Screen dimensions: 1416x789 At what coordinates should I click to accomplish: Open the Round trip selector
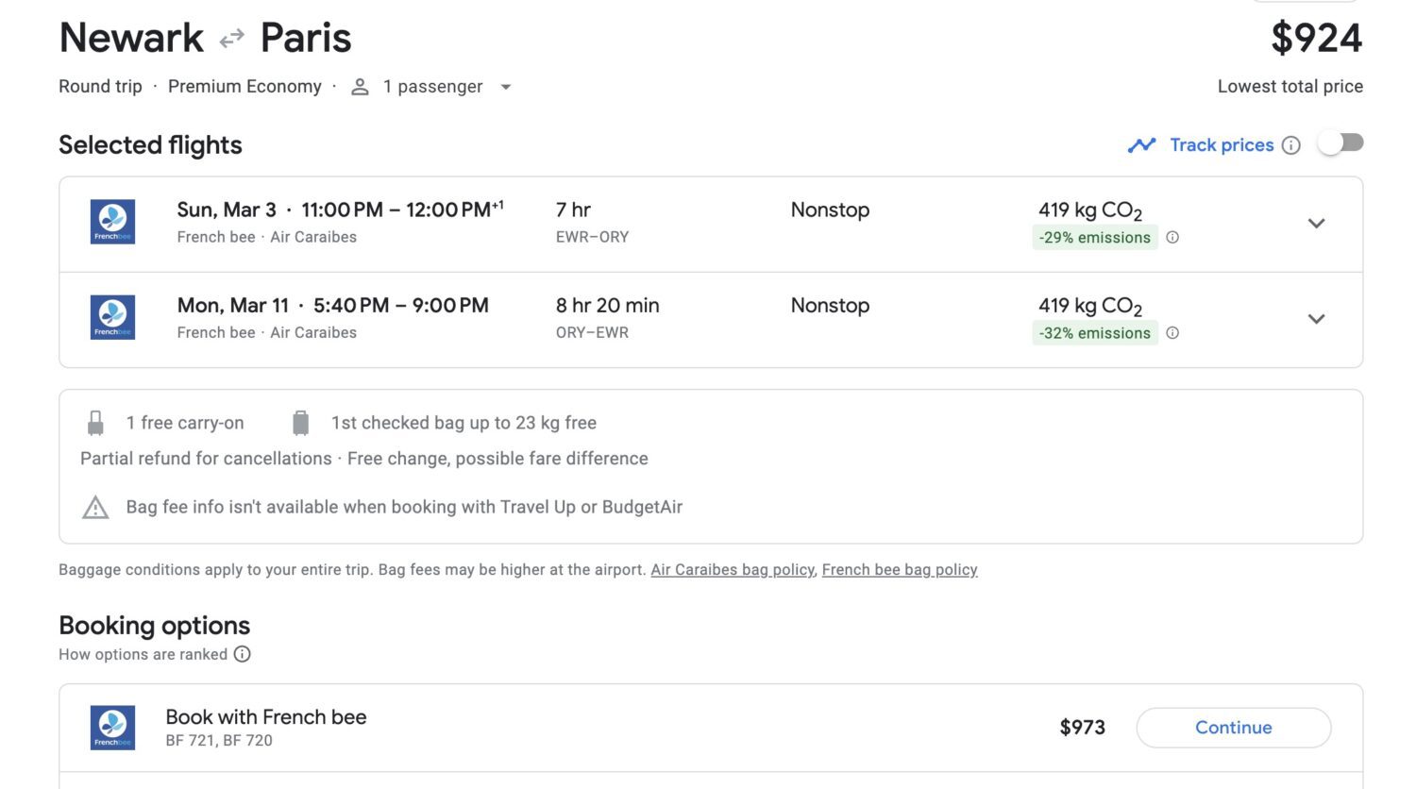point(100,86)
